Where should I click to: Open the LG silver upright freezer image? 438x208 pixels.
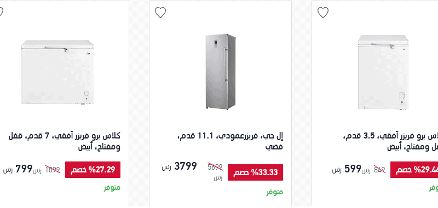click(x=221, y=72)
